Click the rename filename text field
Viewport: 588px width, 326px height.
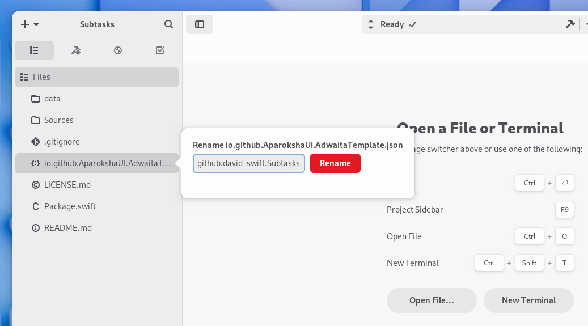[249, 163]
